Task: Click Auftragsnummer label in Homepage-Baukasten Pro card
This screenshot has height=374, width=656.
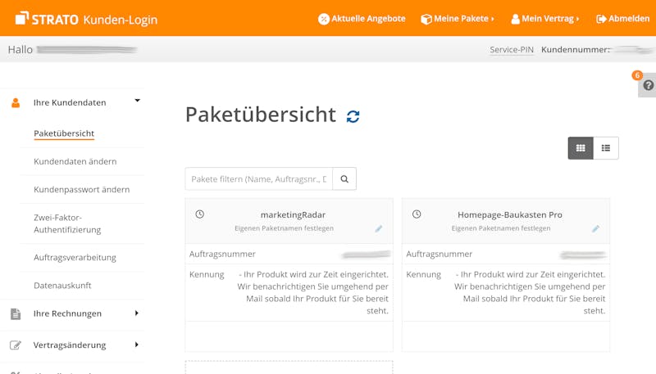Action: point(440,255)
